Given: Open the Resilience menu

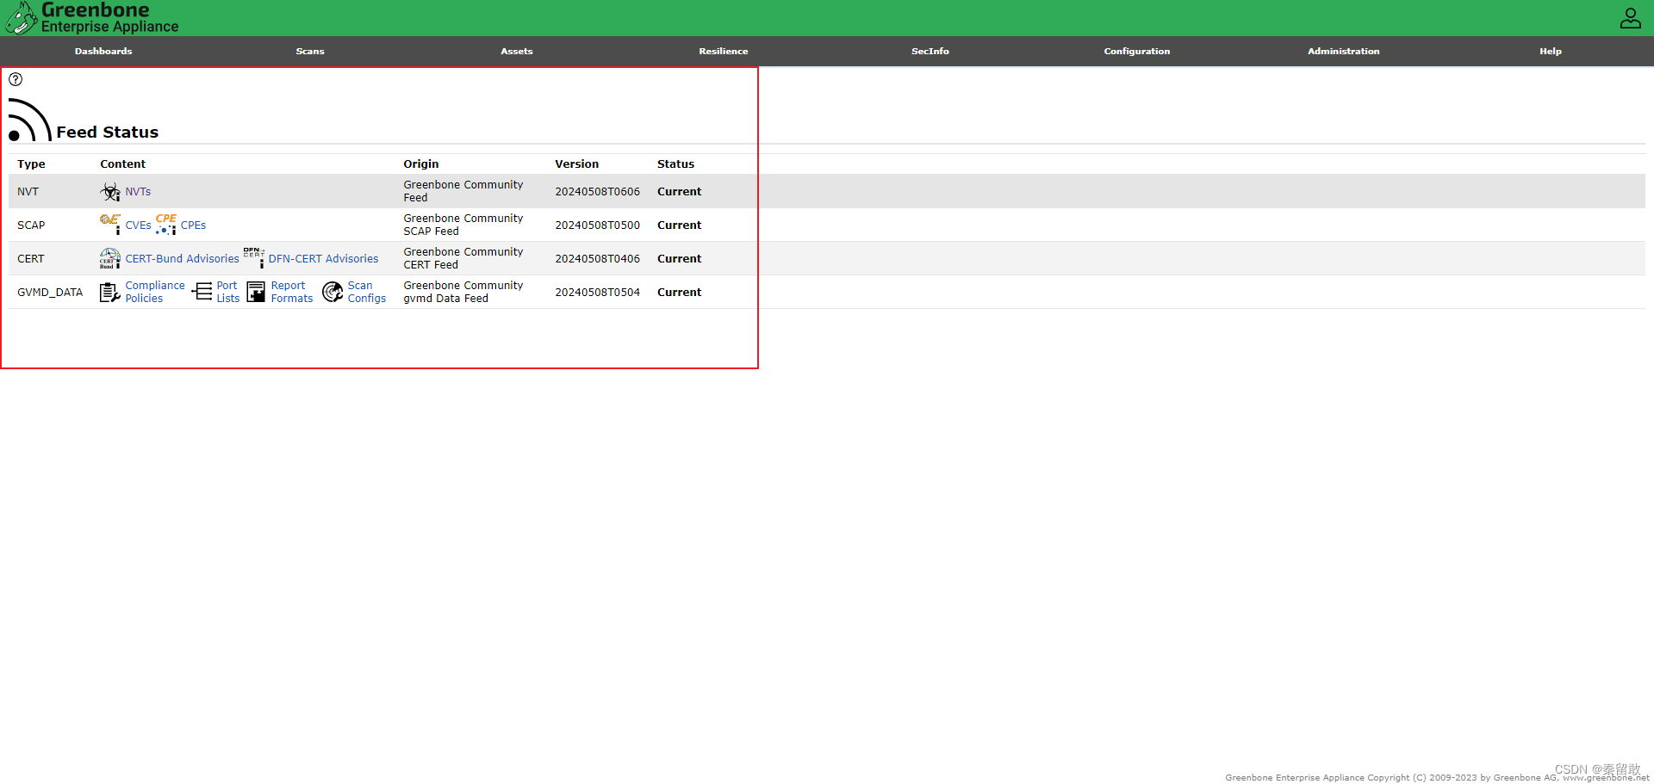Looking at the screenshot, I should [724, 52].
